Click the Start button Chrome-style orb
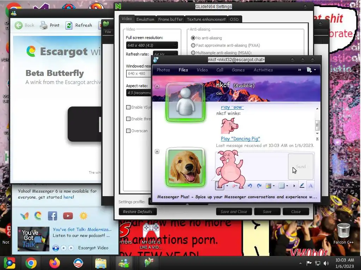Screen dimensions: 361x270 9,263
